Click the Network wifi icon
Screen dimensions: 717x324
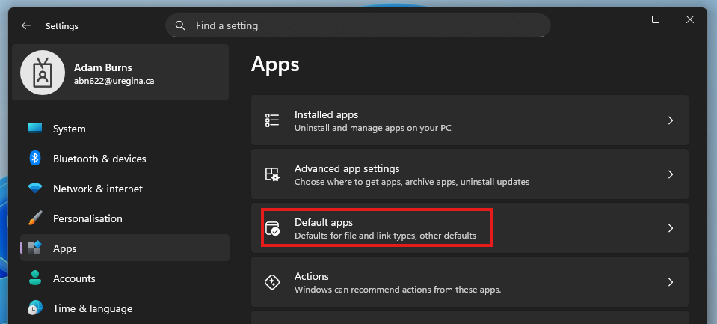[x=35, y=188]
